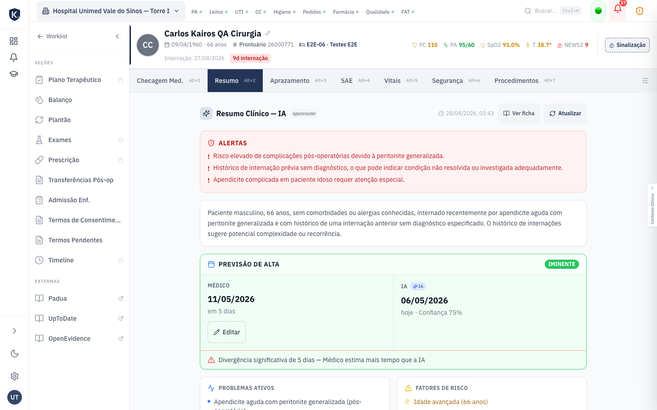Click lock icon beside Timeline
This screenshot has width=657, height=410.
[x=121, y=260]
